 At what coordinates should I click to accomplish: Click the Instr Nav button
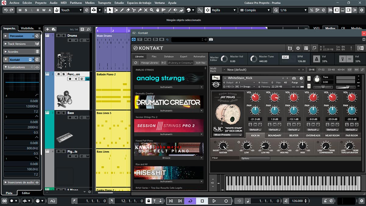(200, 63)
